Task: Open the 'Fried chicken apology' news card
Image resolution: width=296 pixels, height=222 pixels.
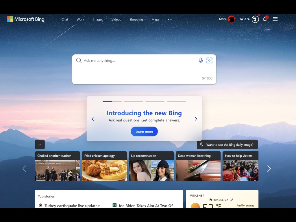Action: (104, 166)
